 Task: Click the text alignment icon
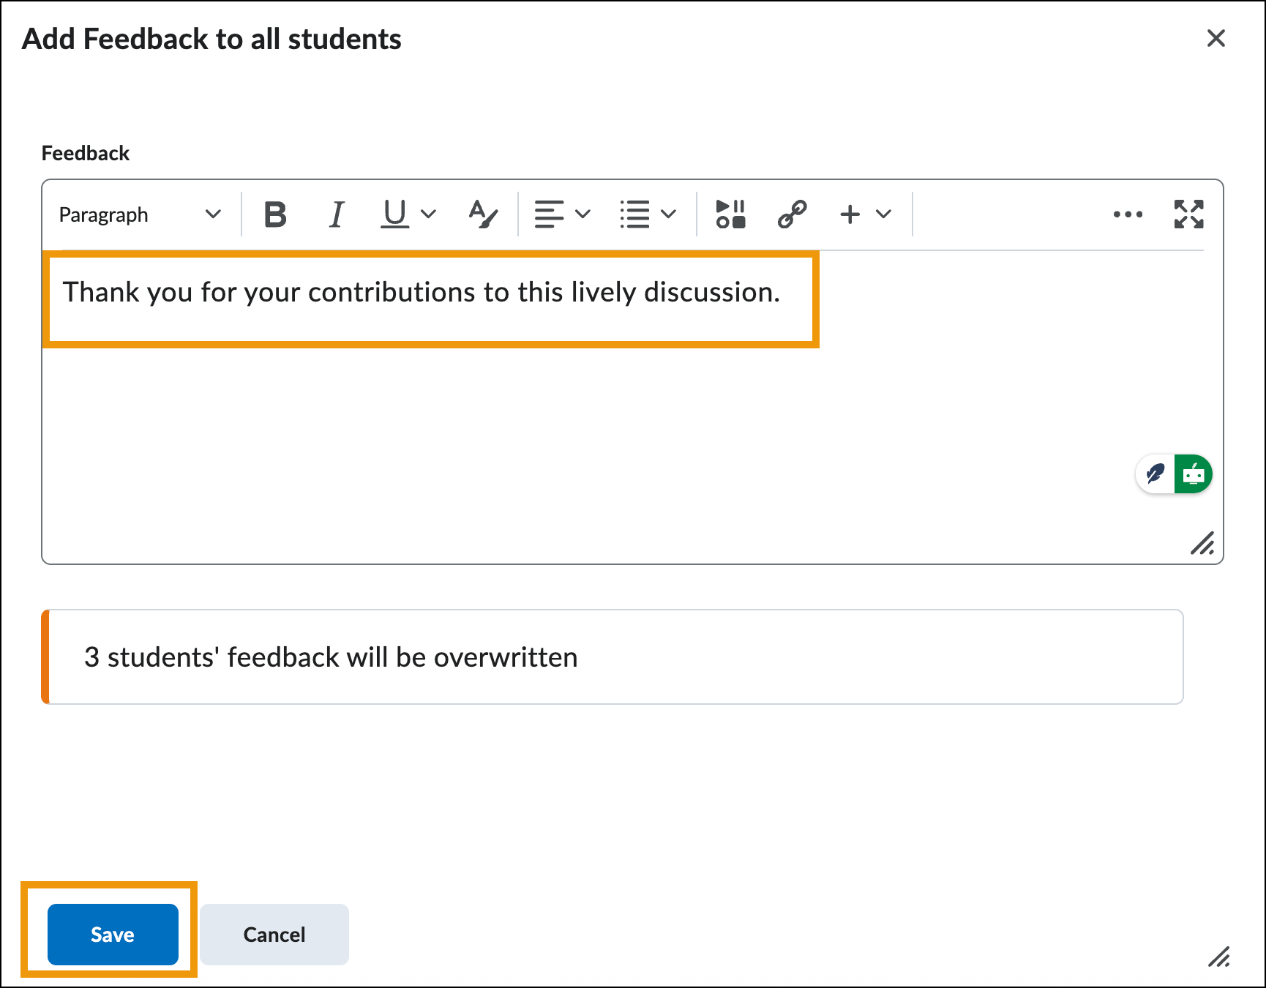549,214
